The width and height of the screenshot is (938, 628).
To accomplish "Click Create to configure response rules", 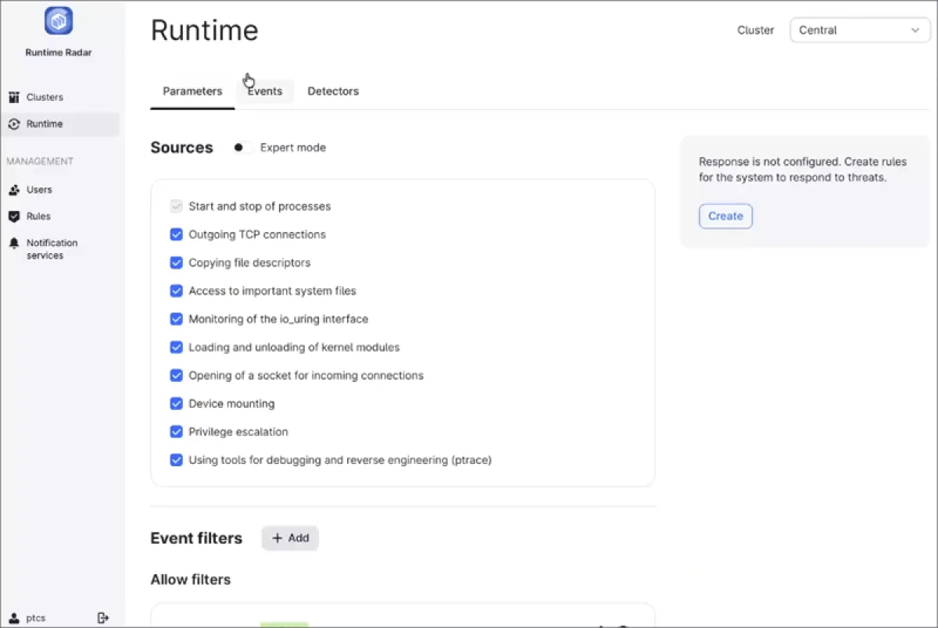I will click(x=725, y=216).
